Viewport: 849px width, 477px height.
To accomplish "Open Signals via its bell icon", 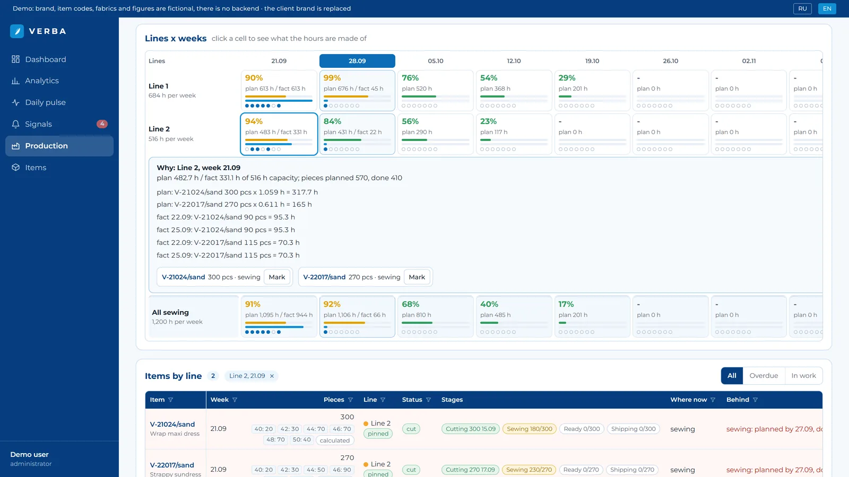I will coord(15,124).
